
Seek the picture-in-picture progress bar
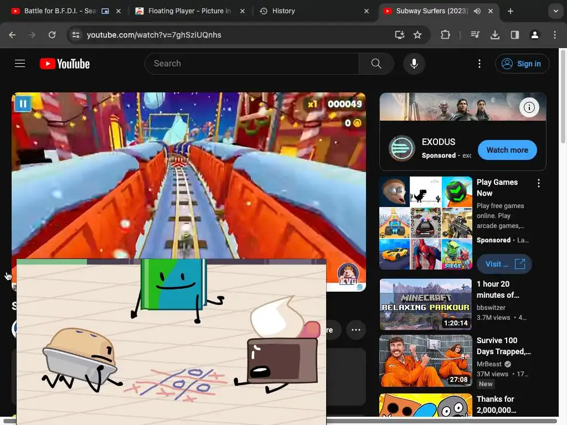coord(172,262)
